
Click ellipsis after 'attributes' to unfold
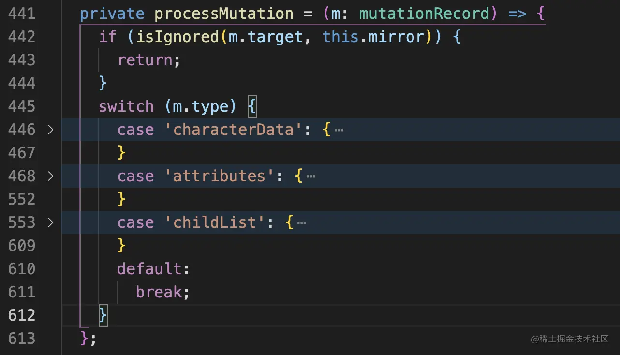click(311, 176)
